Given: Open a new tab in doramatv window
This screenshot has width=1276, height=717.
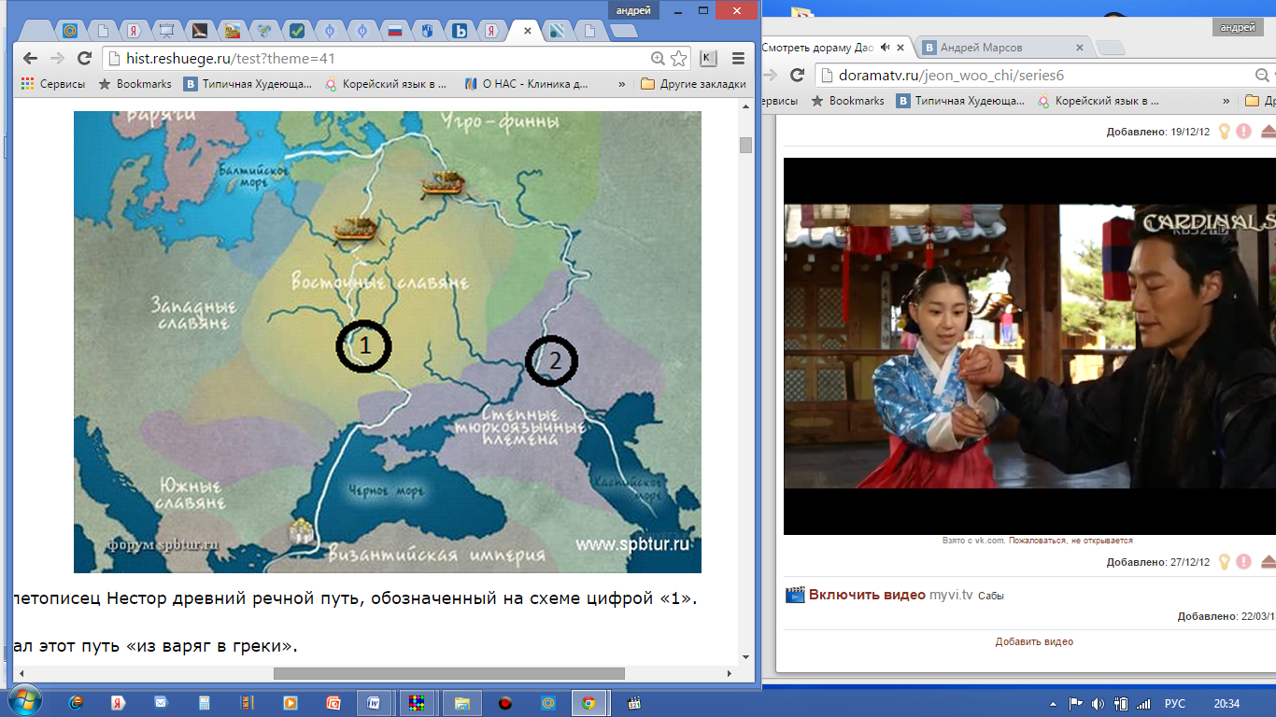Looking at the screenshot, I should (1110, 48).
